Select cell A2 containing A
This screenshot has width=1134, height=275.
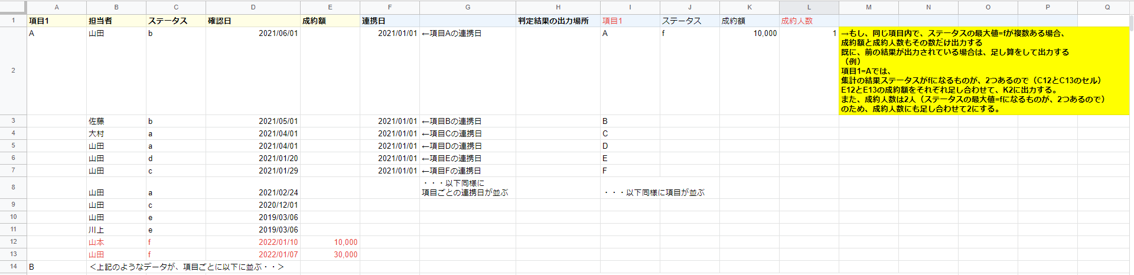tap(57, 71)
